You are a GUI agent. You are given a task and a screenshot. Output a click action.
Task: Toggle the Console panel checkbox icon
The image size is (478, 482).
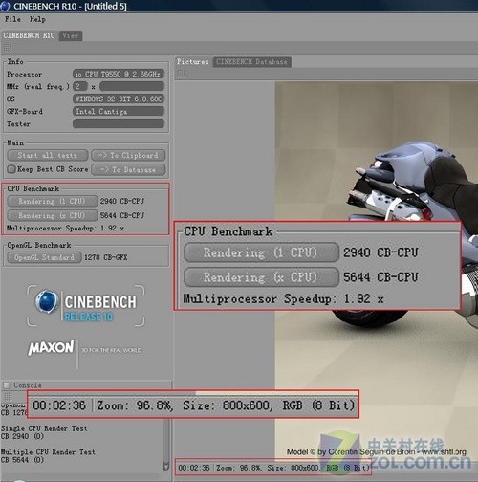point(7,385)
